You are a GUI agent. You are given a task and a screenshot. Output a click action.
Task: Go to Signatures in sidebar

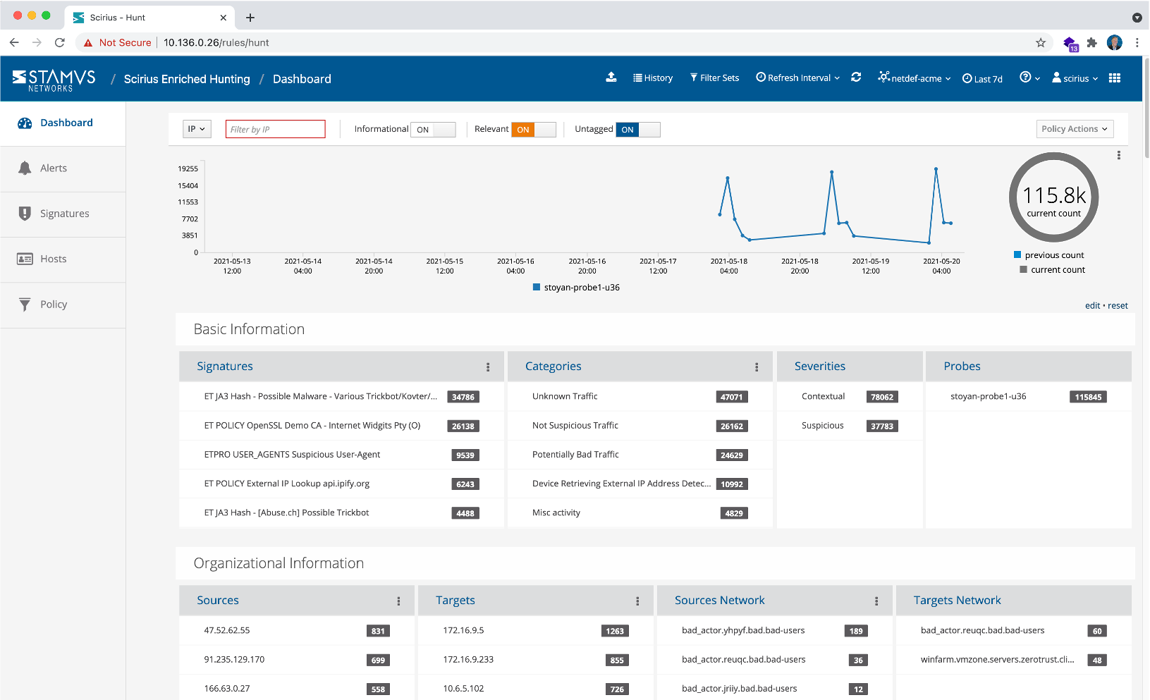click(63, 214)
